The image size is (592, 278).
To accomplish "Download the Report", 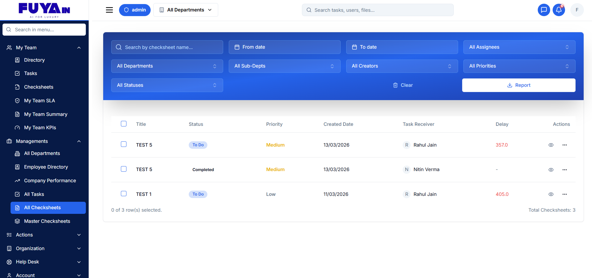I will pyautogui.click(x=518, y=85).
